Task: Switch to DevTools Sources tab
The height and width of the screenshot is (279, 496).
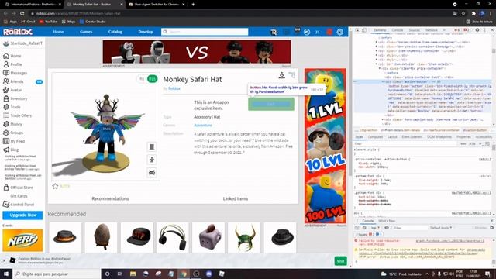Action: point(414,30)
